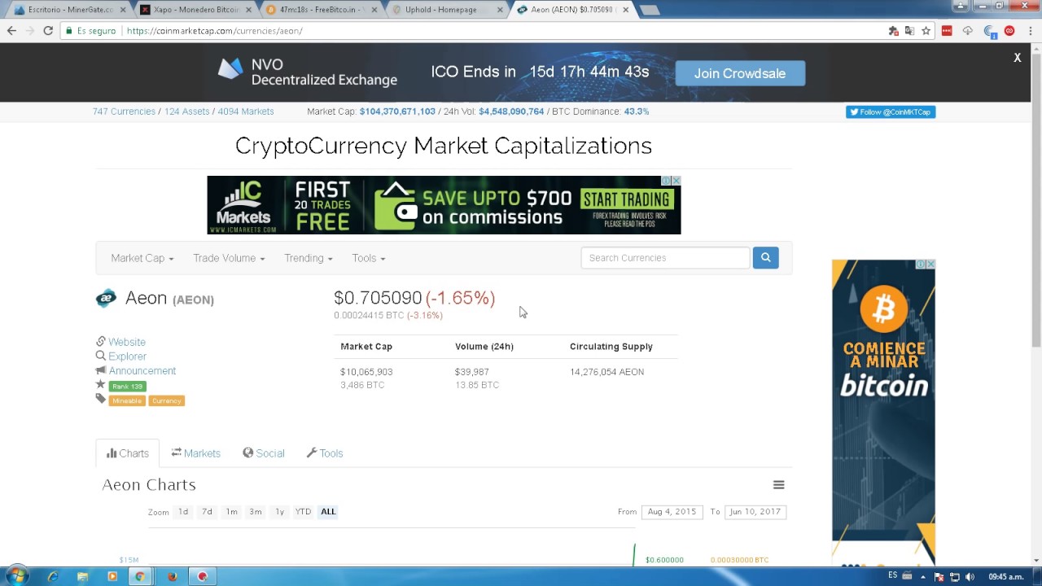The height and width of the screenshot is (586, 1042).
Task: Click the network tray icon
Action: [954, 577]
